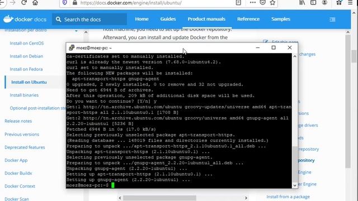Screen dimensions: 358x201
Task: Click the search magnifier icon
Action: pos(58,20)
